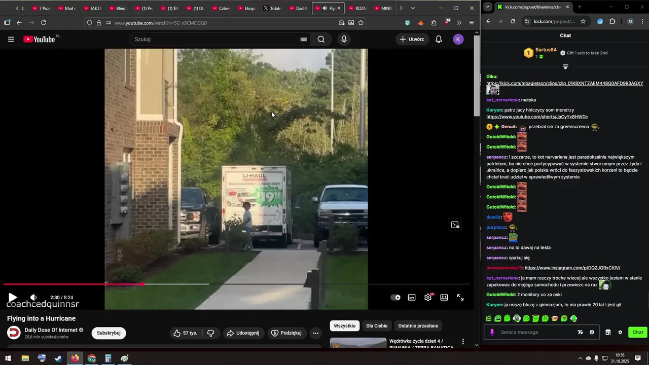
Task: Open Chrome profile M avatar
Action: click(x=630, y=21)
